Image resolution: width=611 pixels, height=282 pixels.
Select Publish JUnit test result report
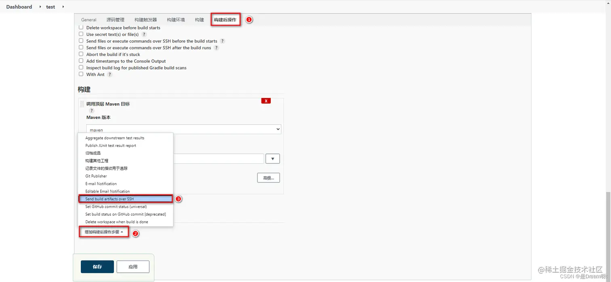(x=126, y=146)
